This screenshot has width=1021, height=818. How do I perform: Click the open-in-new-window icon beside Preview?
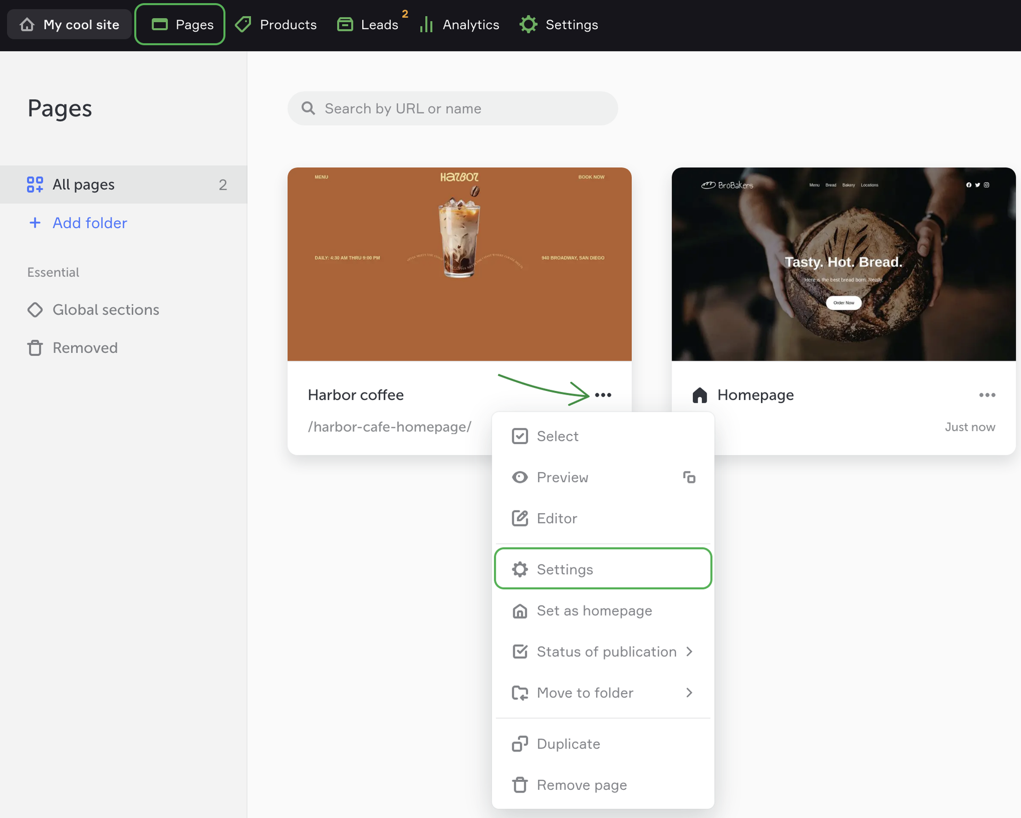(x=689, y=477)
